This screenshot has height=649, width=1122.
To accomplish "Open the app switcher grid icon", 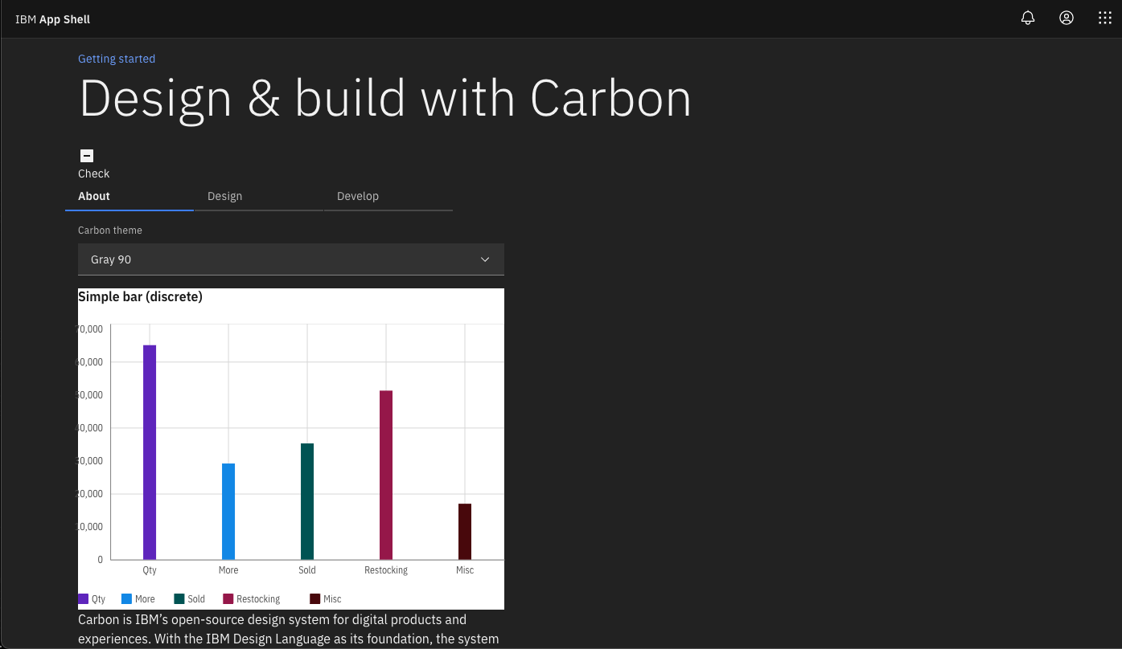I will coord(1104,17).
